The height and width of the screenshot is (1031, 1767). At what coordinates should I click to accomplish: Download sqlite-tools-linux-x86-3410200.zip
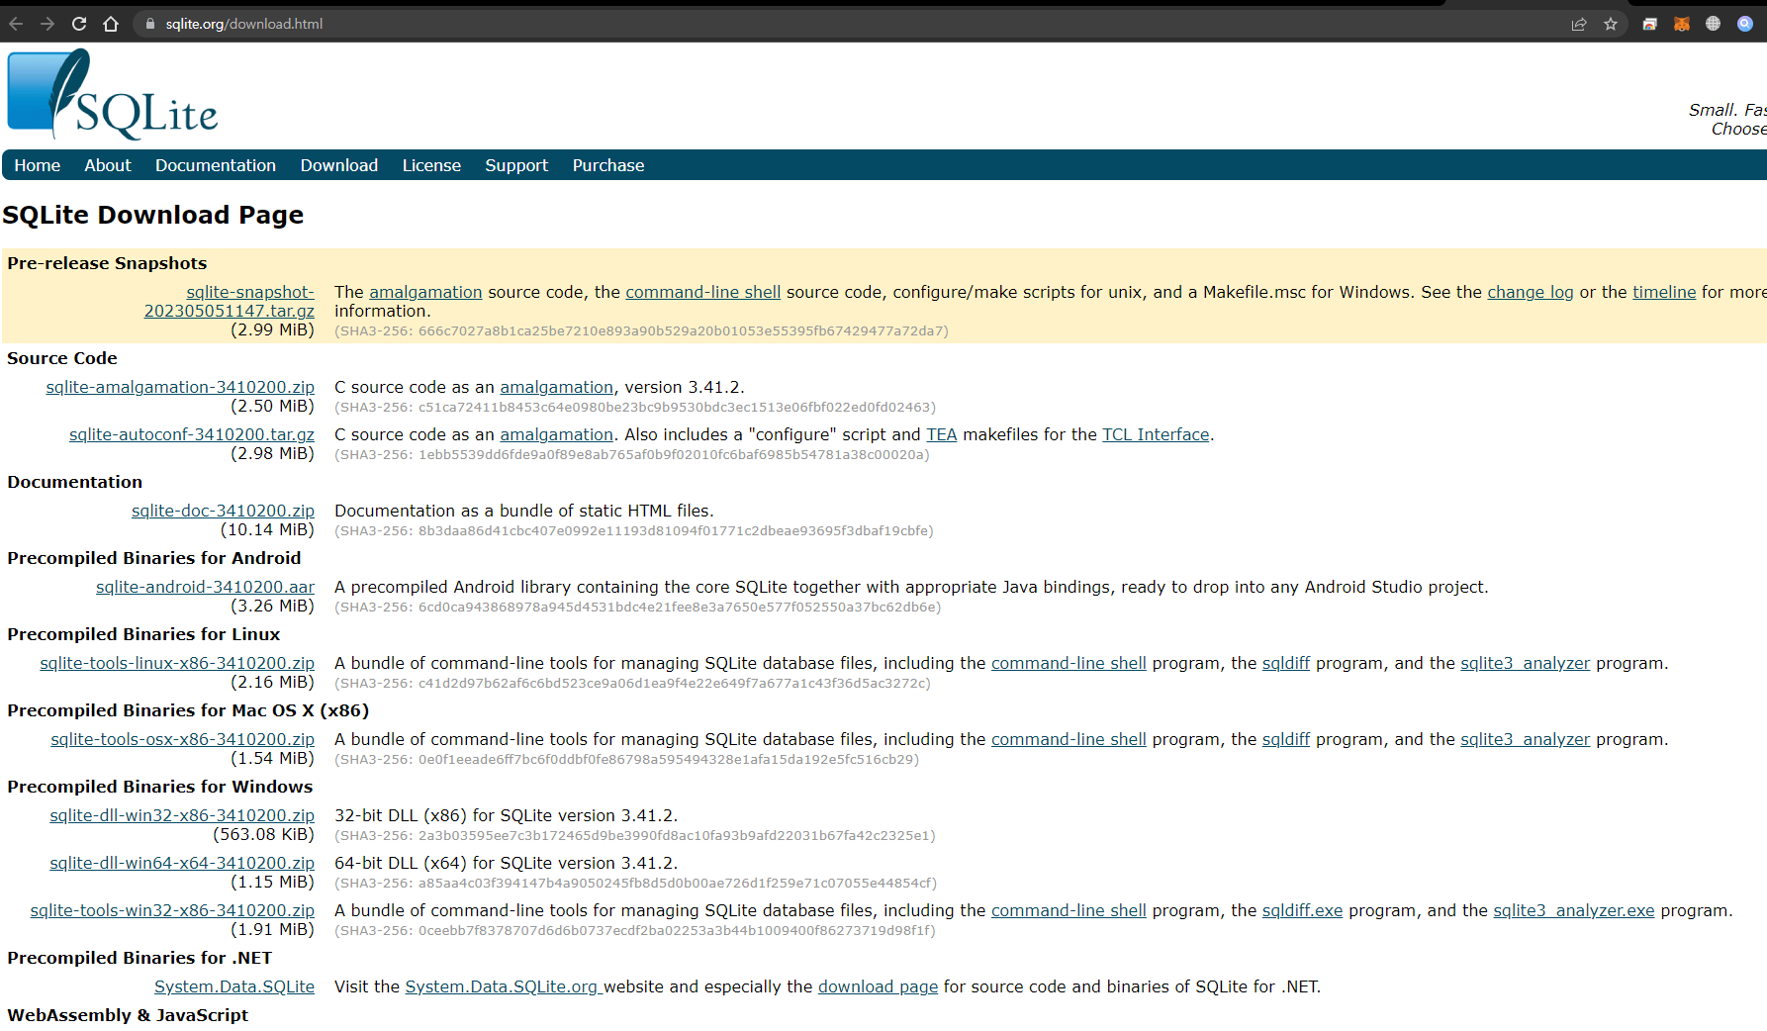click(x=177, y=663)
